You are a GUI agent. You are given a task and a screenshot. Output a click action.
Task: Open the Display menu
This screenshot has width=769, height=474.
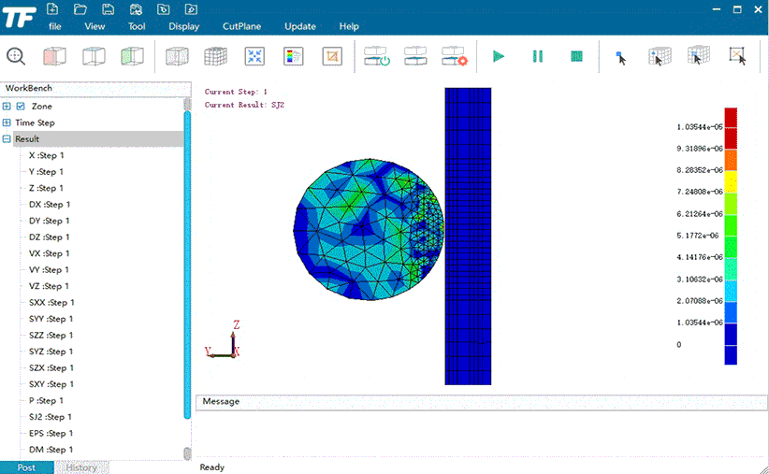[184, 26]
